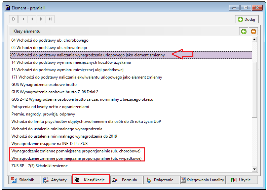The image size is (267, 190).
Task: Select row Potrącenia od kwoty netto z ograniczeniami
Action: [131, 107]
